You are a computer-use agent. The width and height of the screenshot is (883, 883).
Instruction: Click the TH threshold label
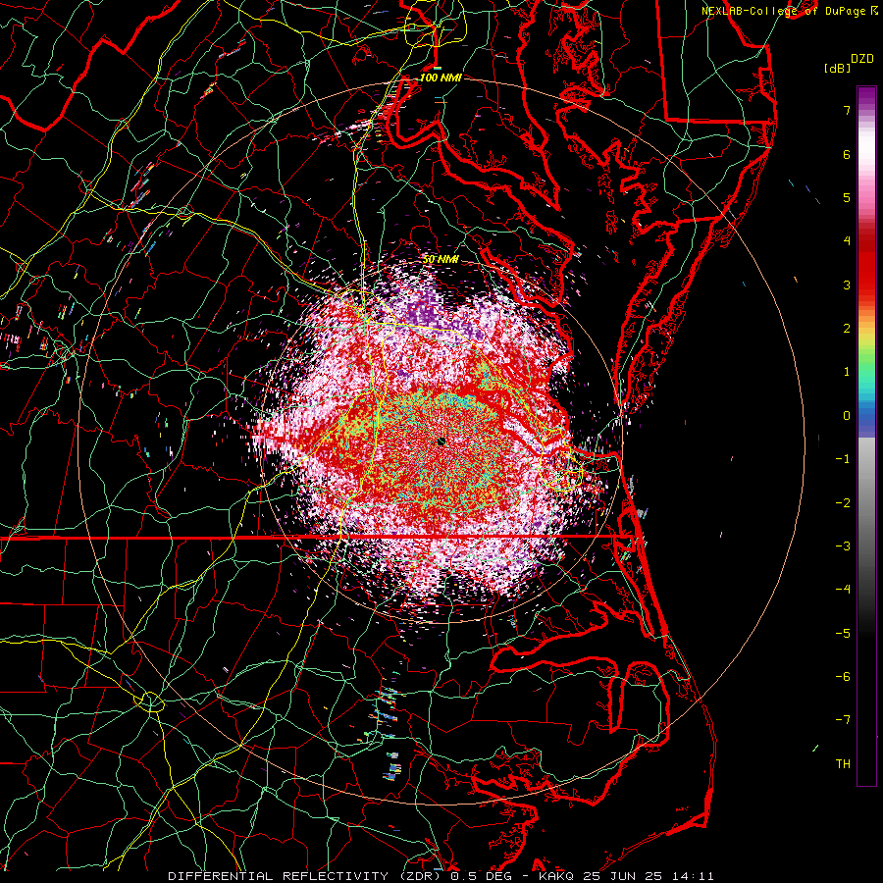point(843,764)
